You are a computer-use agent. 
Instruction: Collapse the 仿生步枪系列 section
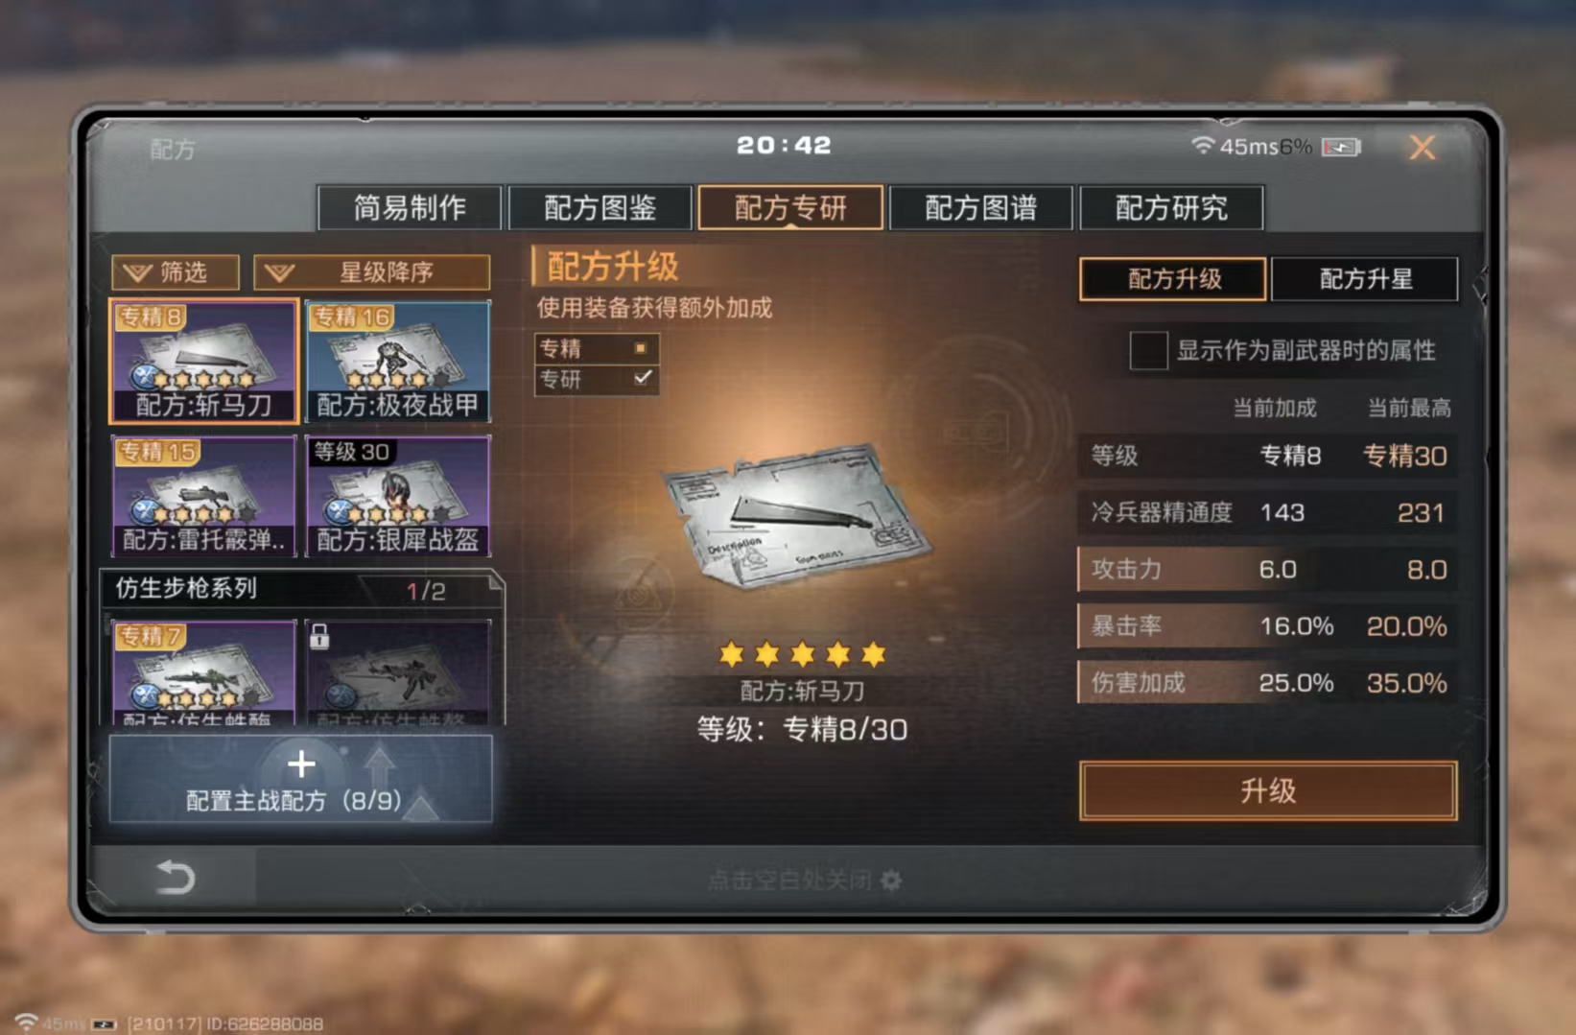point(303,589)
